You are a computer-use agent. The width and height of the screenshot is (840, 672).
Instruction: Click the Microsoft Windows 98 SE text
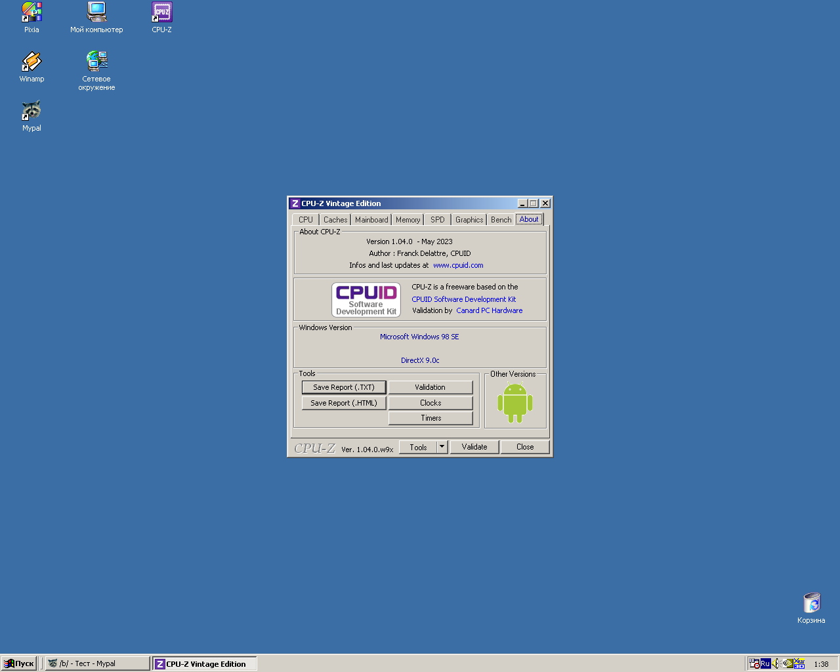click(x=419, y=337)
